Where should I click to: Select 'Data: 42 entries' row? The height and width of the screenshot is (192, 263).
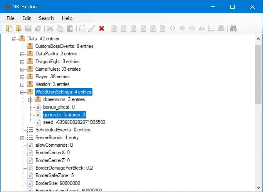43,39
